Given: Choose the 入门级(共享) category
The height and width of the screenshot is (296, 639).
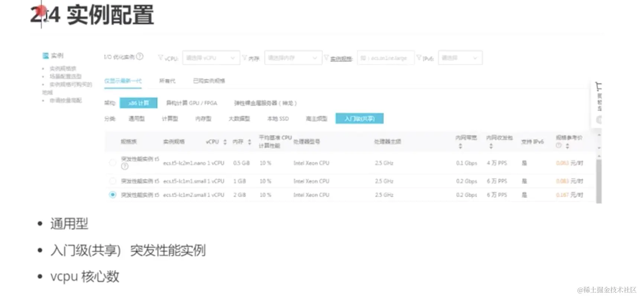Looking at the screenshot, I should point(360,118).
